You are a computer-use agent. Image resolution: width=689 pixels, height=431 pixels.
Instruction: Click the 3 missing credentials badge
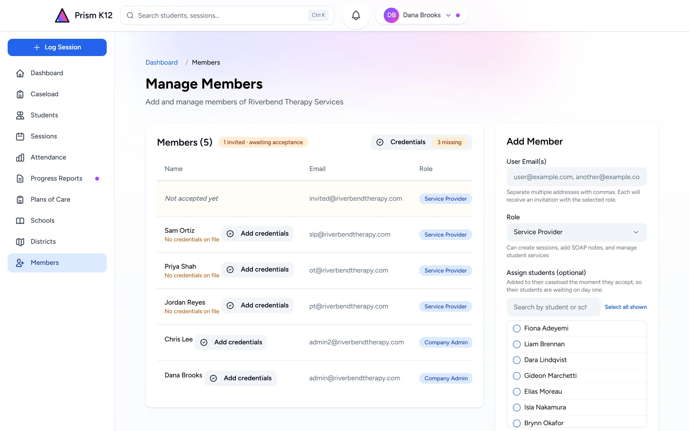coord(449,142)
